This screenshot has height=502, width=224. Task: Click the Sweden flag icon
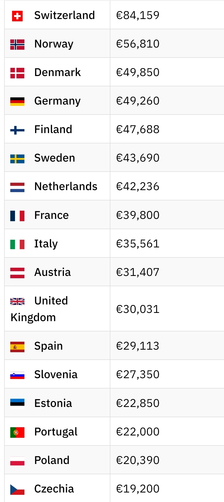point(17,159)
